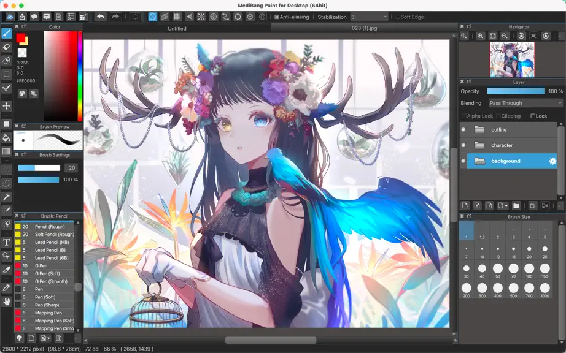Turn off snap with the highlighted icon
566x353 pixels.
pyautogui.click(x=153, y=17)
